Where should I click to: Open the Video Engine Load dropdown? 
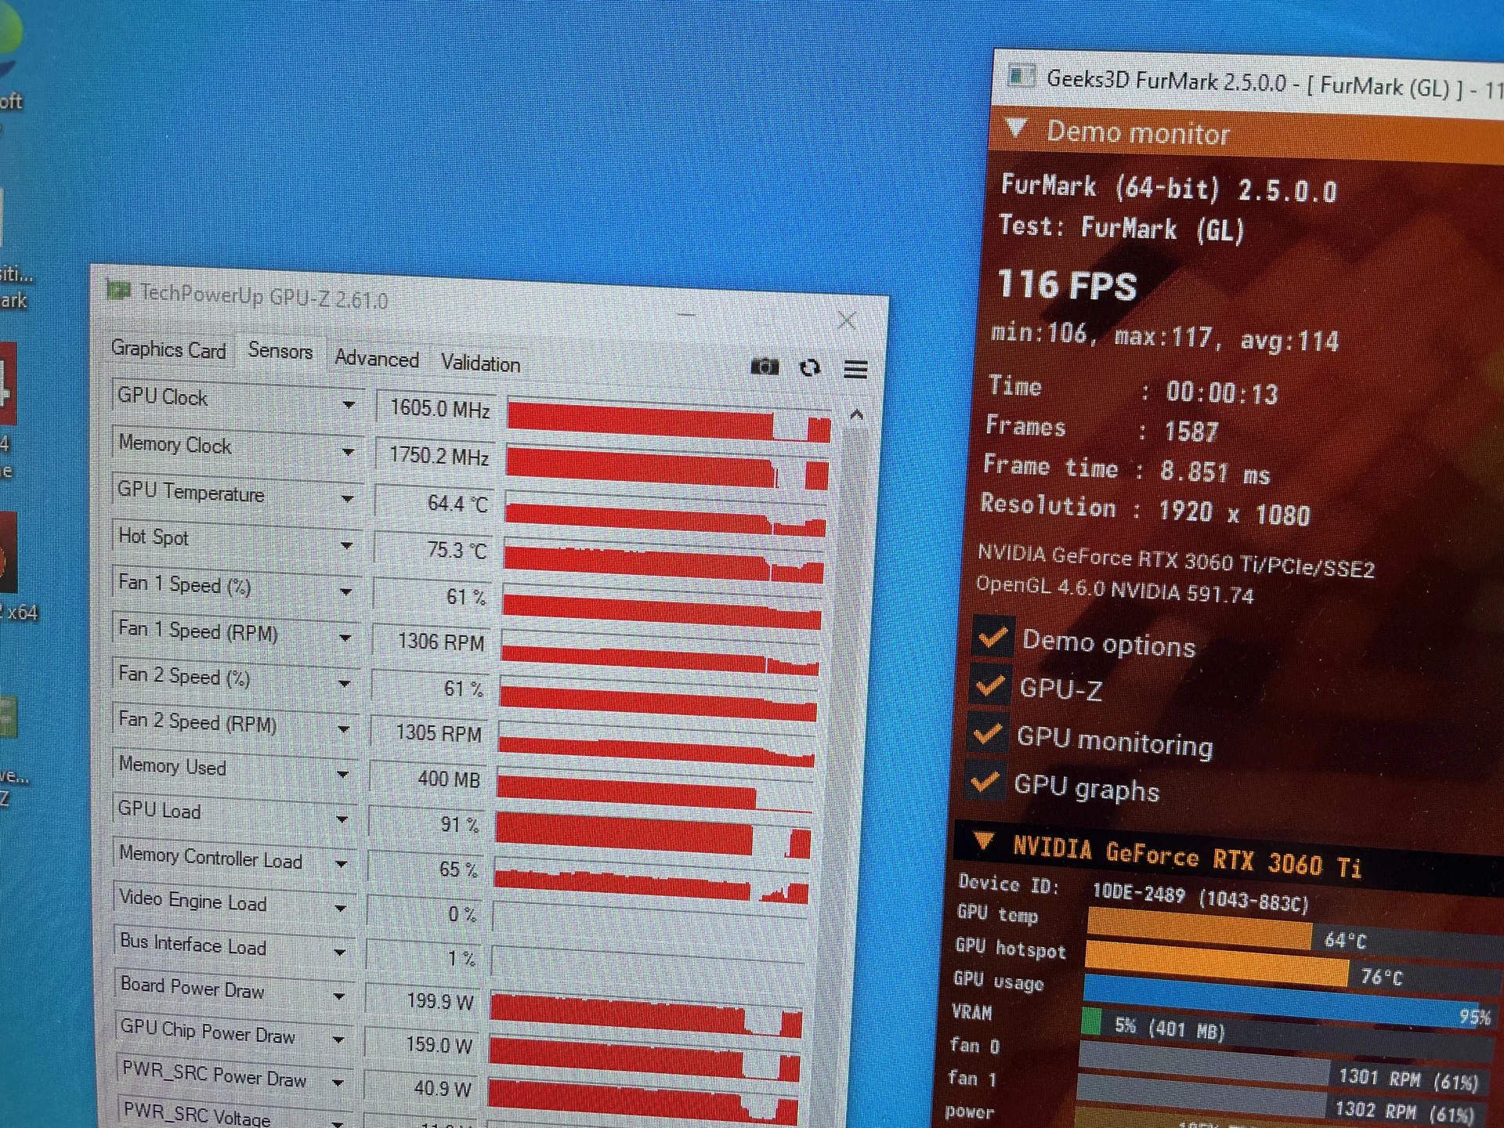340,909
